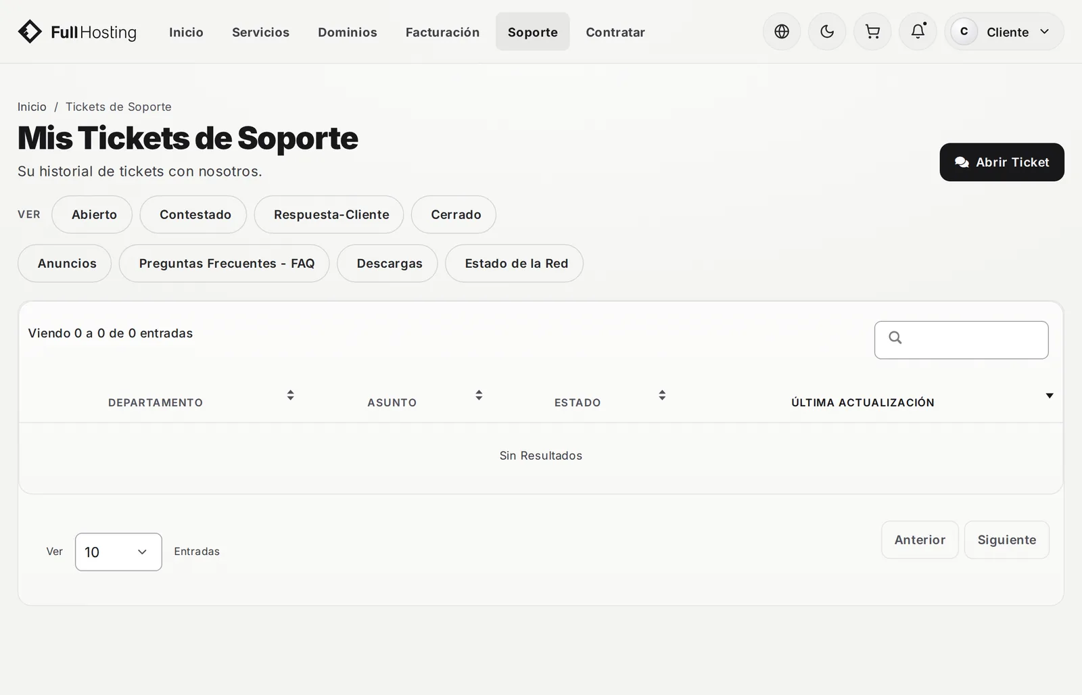
Task: Click the user avatar circle "C"
Action: pos(964,32)
